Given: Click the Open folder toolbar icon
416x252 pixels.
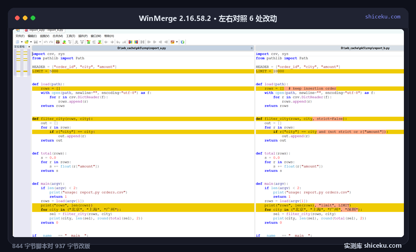Looking at the screenshot, I should [26, 42].
